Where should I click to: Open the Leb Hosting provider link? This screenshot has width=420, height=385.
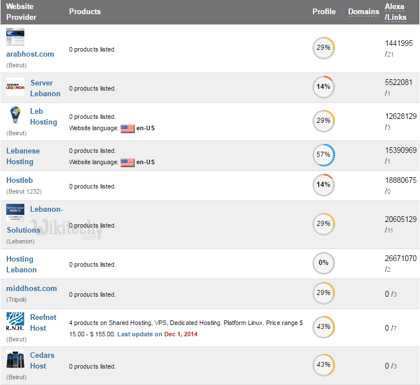point(44,117)
